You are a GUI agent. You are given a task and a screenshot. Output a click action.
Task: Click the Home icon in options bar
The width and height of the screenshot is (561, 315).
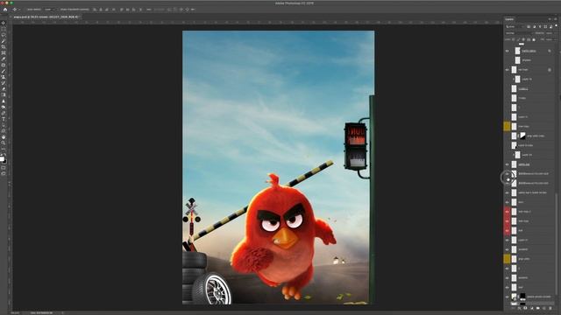point(5,10)
